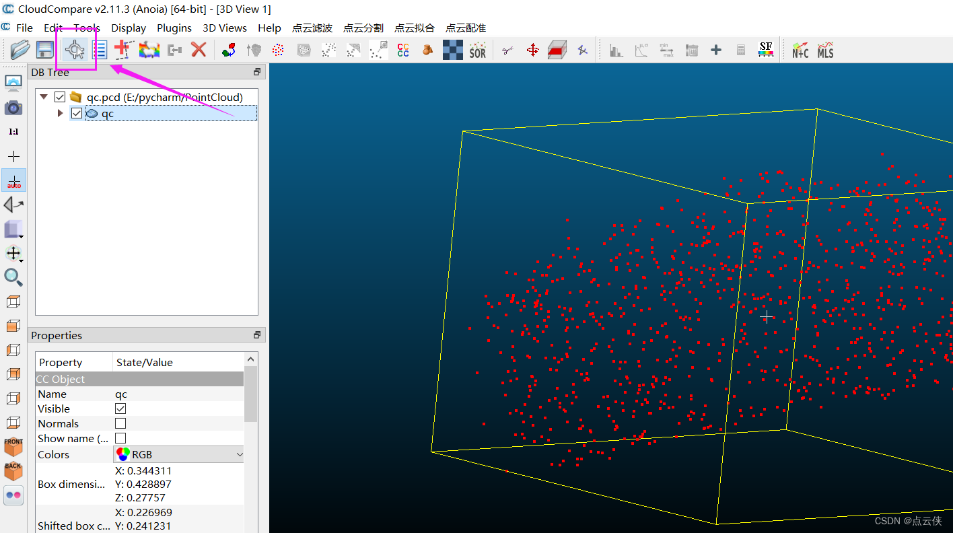
Task: Click the Properties panel scrollbar thumb
Action: 251,394
